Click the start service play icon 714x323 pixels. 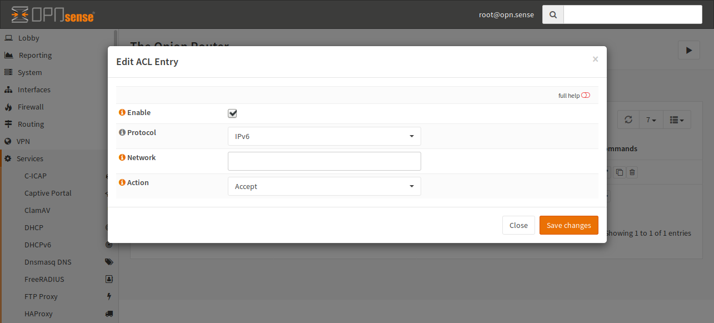[x=688, y=50]
